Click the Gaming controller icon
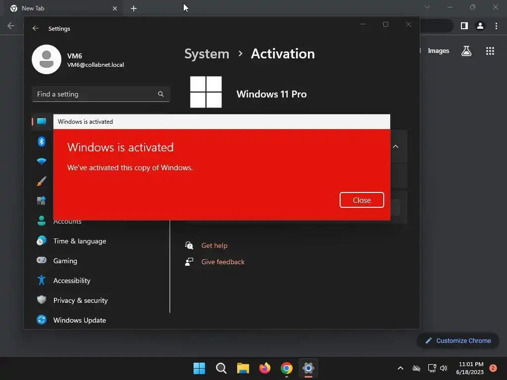 point(42,260)
